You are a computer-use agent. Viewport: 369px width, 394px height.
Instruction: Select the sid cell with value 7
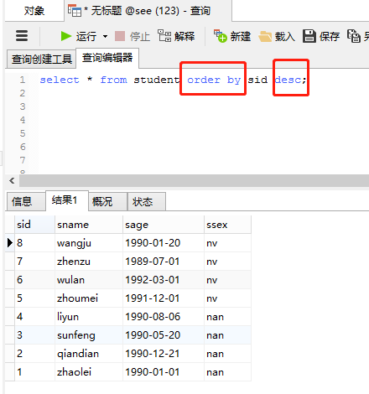pyautogui.click(x=34, y=262)
